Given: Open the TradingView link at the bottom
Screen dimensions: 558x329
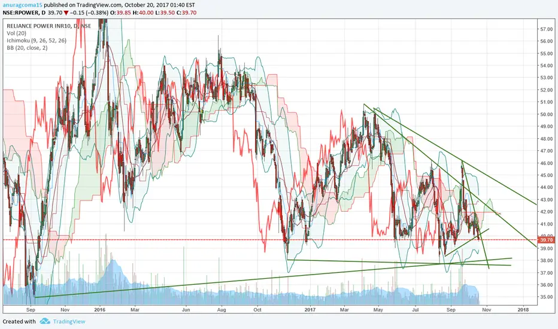Looking at the screenshot, I should 69,322.
